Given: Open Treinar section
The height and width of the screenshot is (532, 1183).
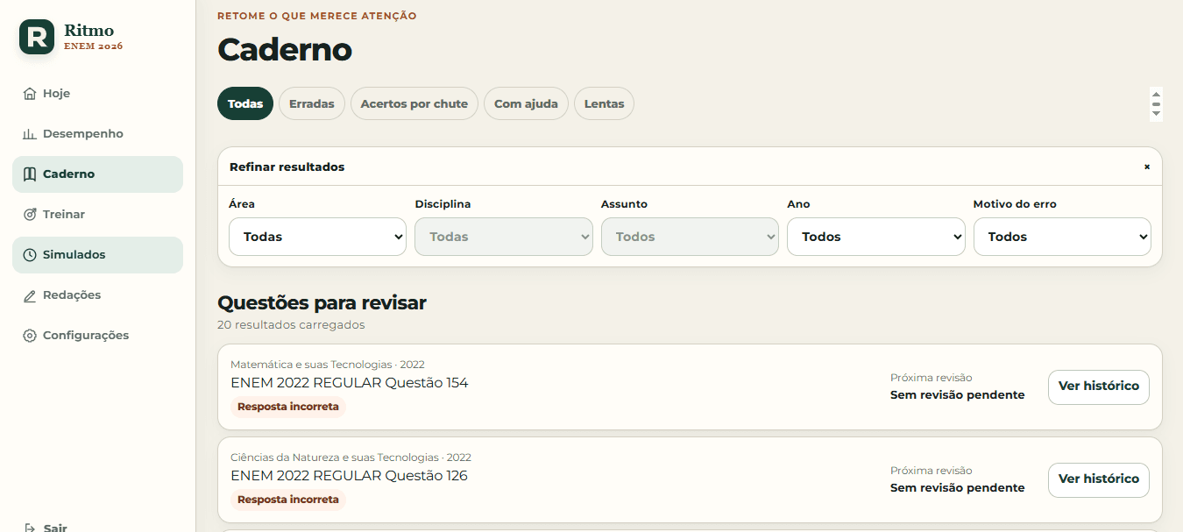Looking at the screenshot, I should (x=97, y=215).
